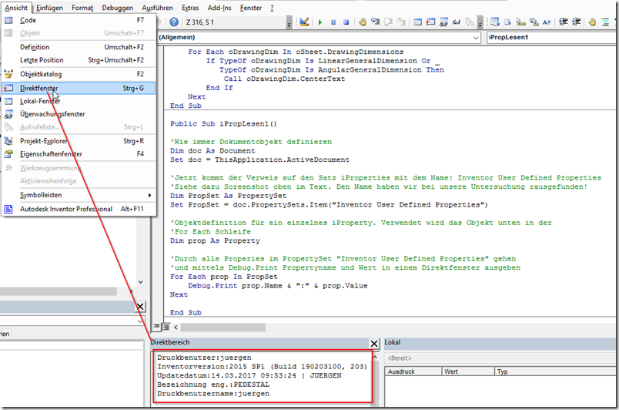Click the Indent (Einzug vergrößern) icon
Viewport: 619px width, 410px height.
(x=564, y=22)
